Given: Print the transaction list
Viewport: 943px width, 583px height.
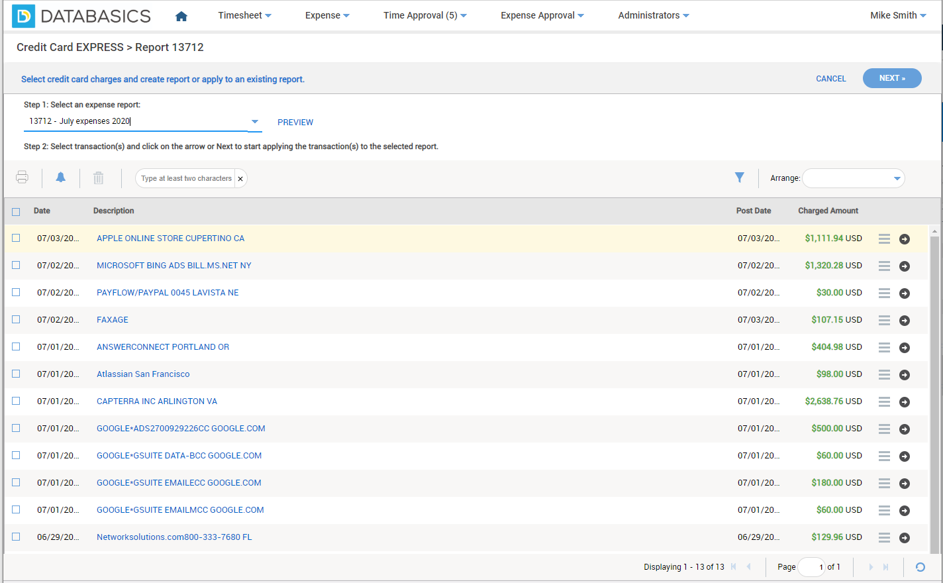Looking at the screenshot, I should 22,177.
